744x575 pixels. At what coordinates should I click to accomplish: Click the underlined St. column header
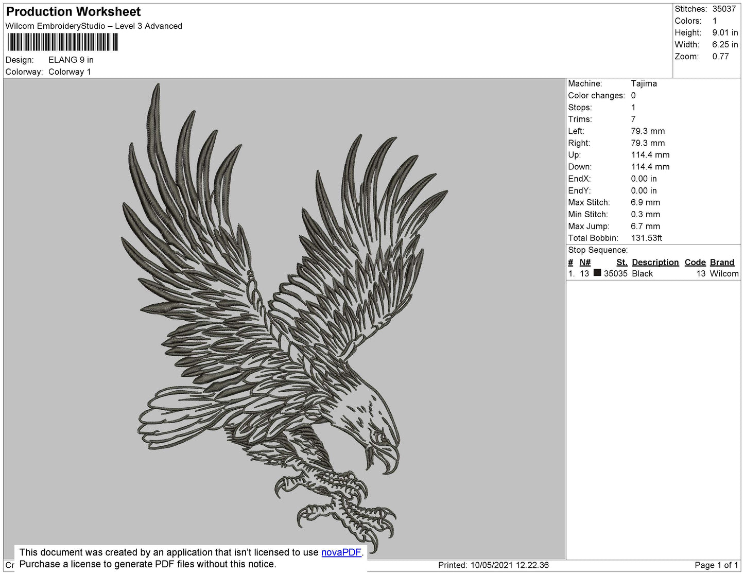click(621, 262)
